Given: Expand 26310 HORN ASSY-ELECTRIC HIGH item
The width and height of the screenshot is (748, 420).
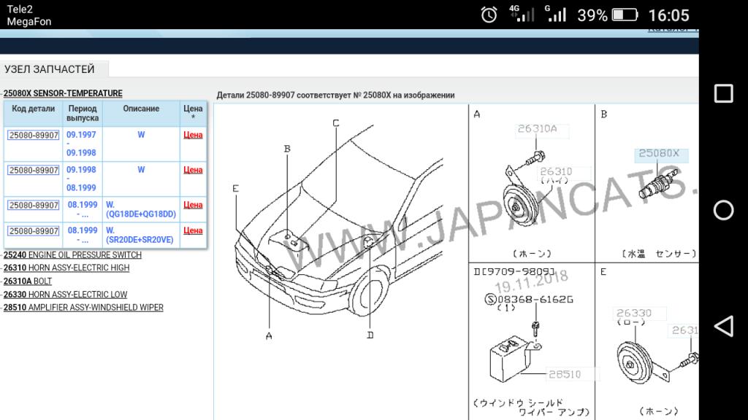Looking at the screenshot, I should point(66,268).
